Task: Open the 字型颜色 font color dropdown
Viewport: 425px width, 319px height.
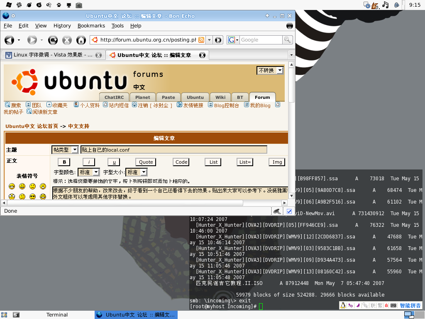Action: click(x=89, y=172)
